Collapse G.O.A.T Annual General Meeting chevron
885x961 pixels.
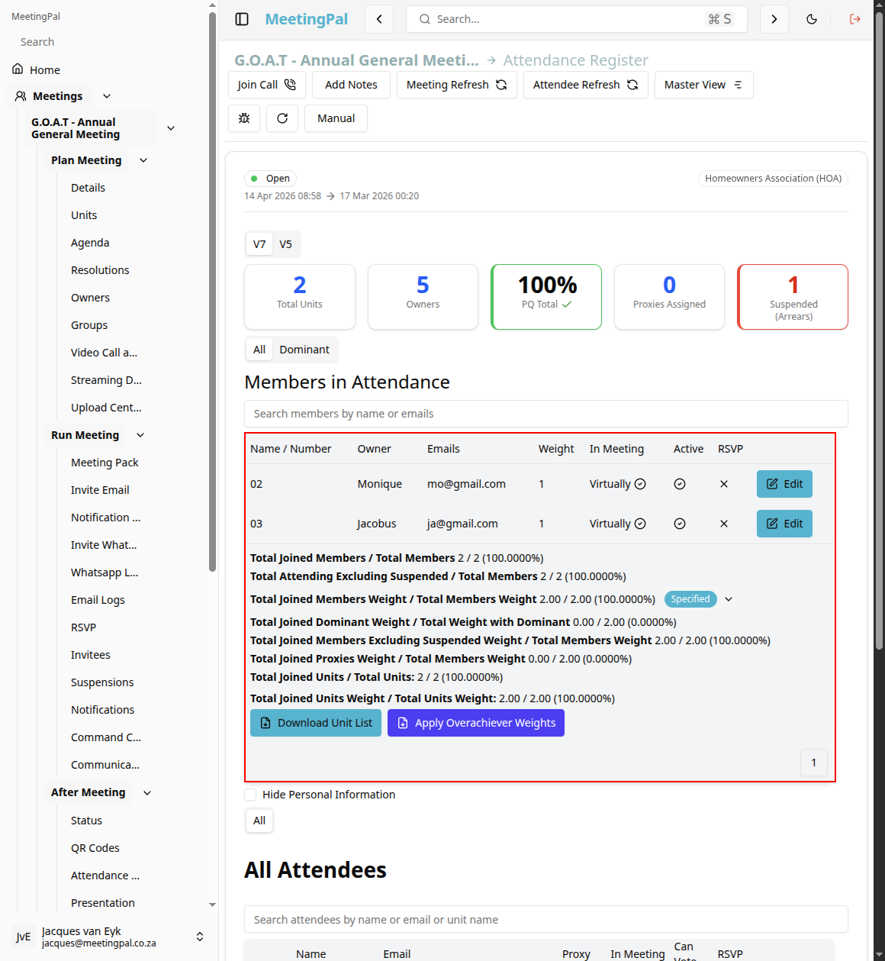[171, 128]
